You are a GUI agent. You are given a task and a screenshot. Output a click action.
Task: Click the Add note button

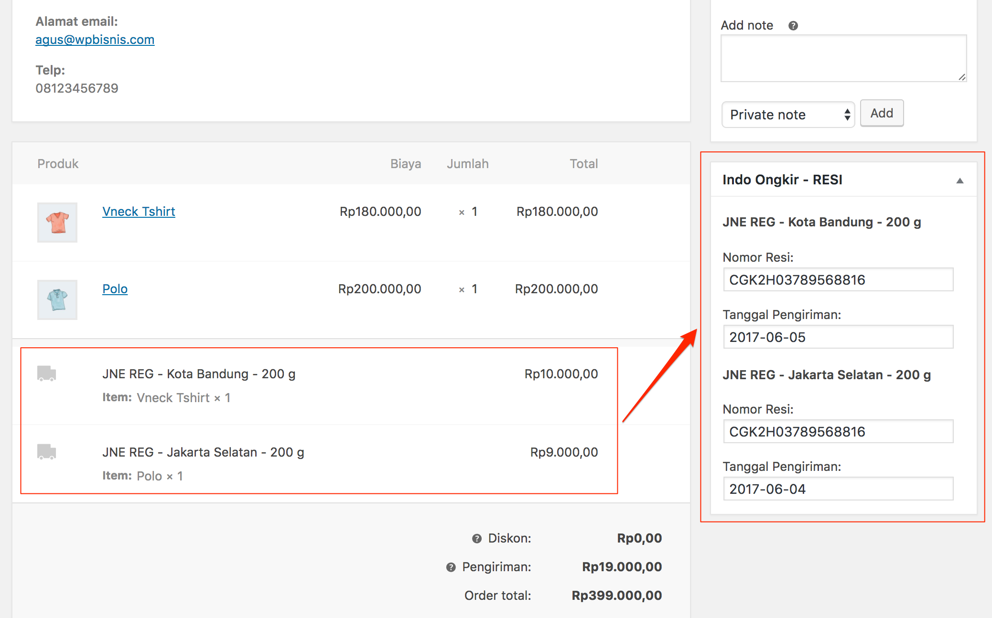click(882, 113)
